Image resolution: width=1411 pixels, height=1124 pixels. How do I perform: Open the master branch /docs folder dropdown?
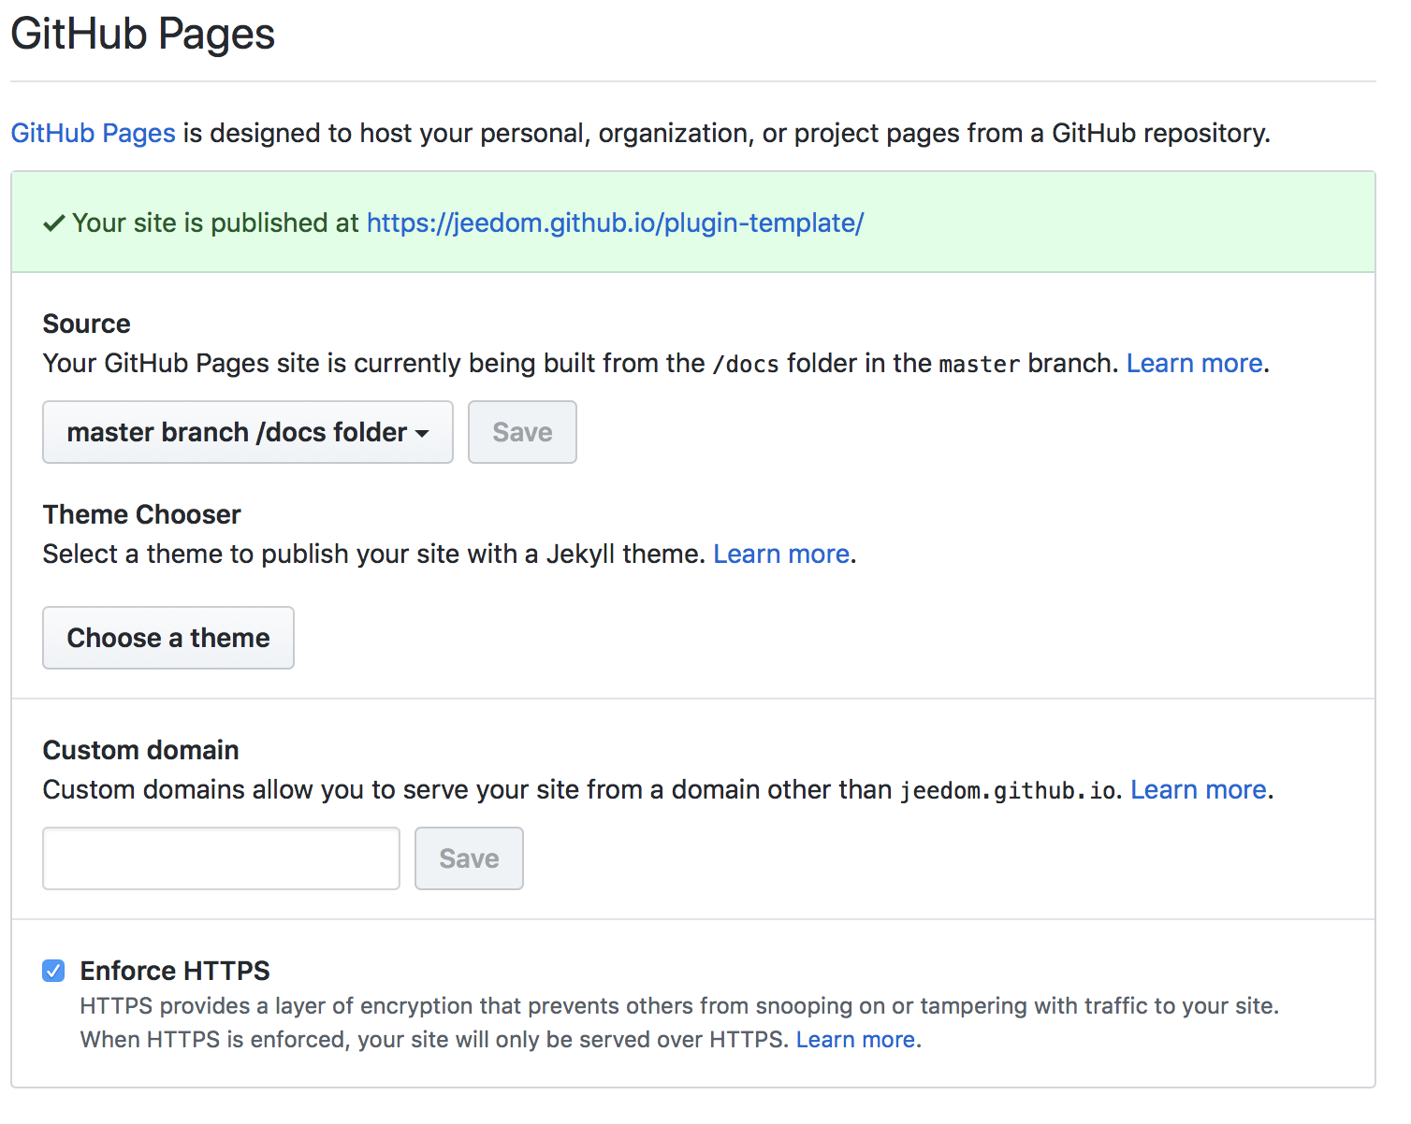248,432
